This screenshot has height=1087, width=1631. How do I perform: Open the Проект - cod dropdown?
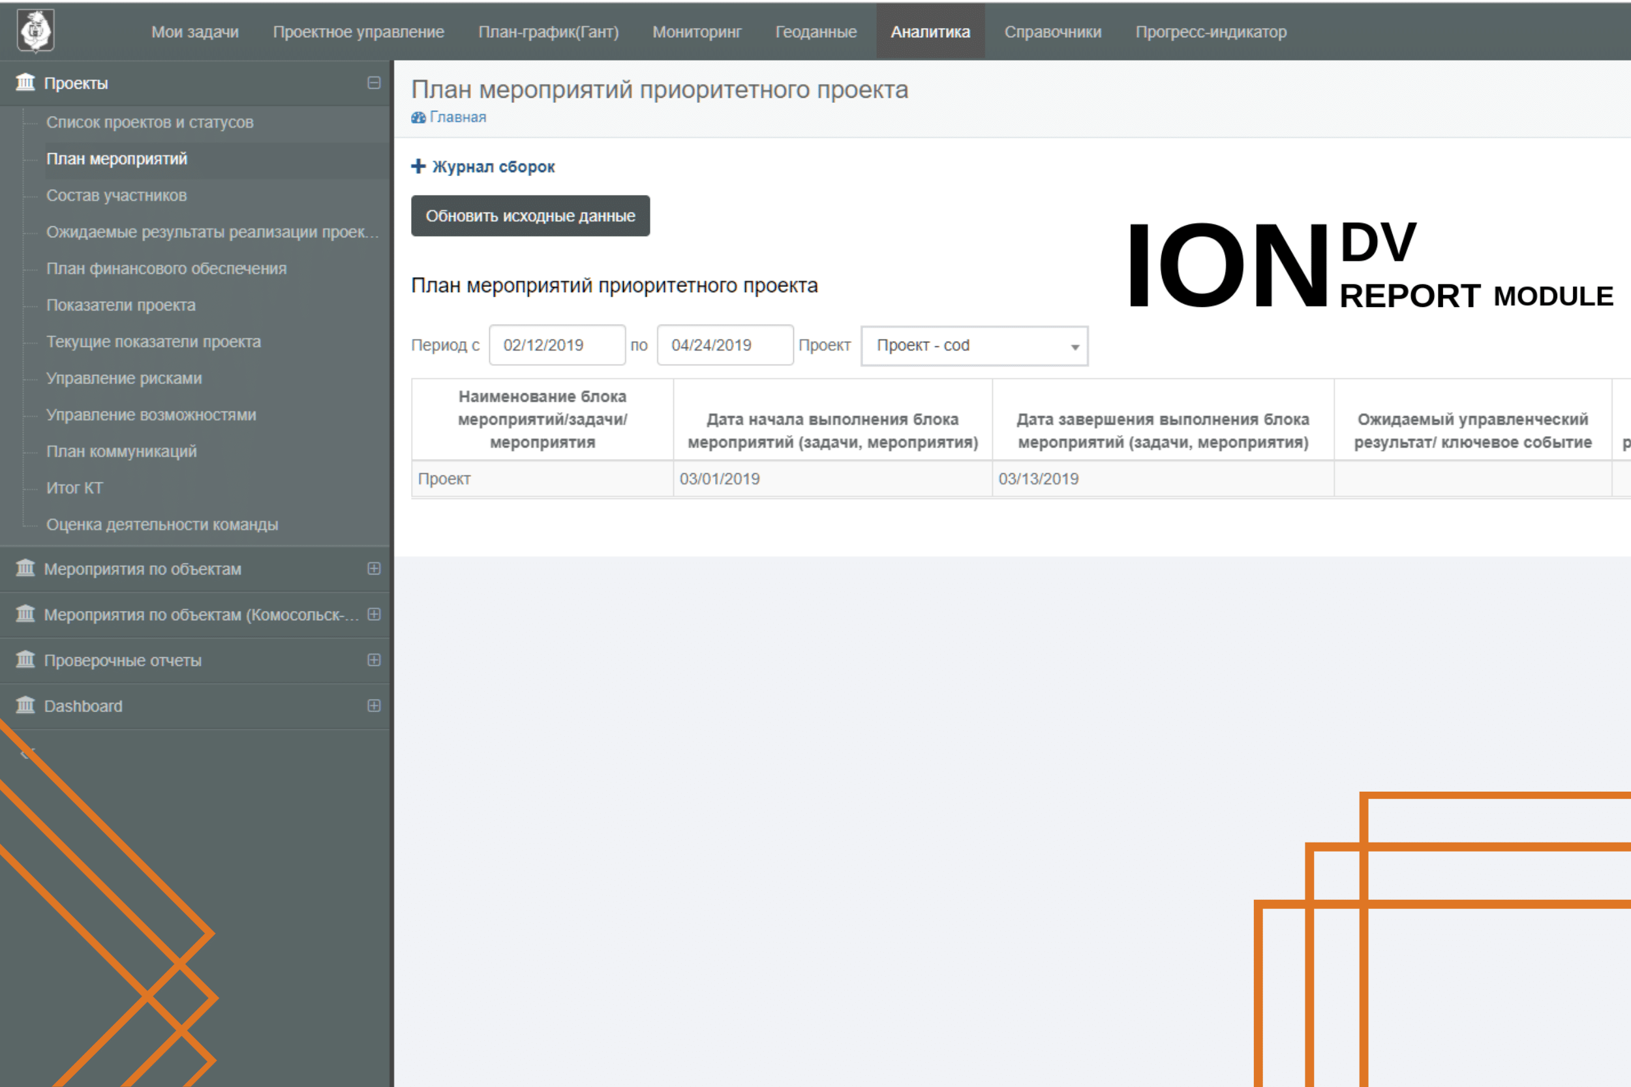click(x=974, y=345)
